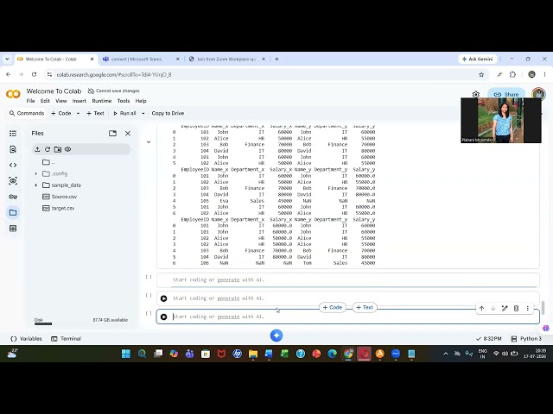
Task: Open the Terminal panel
Action: pyautogui.click(x=66, y=339)
